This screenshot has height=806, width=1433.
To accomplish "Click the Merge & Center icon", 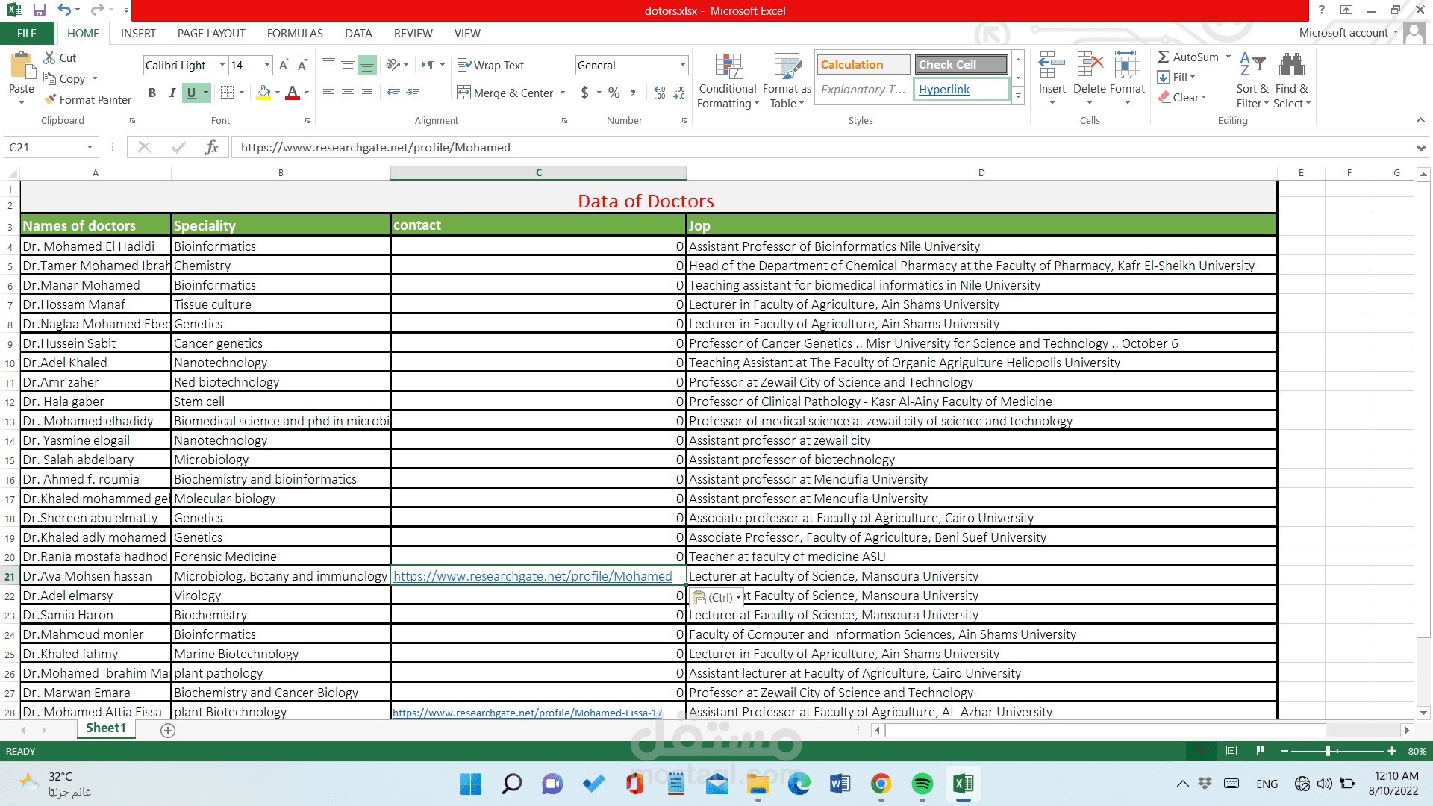I will coord(464,93).
